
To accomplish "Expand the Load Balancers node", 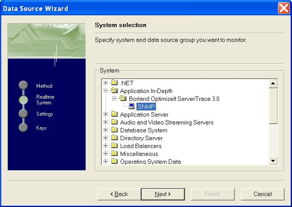I will [106, 145].
